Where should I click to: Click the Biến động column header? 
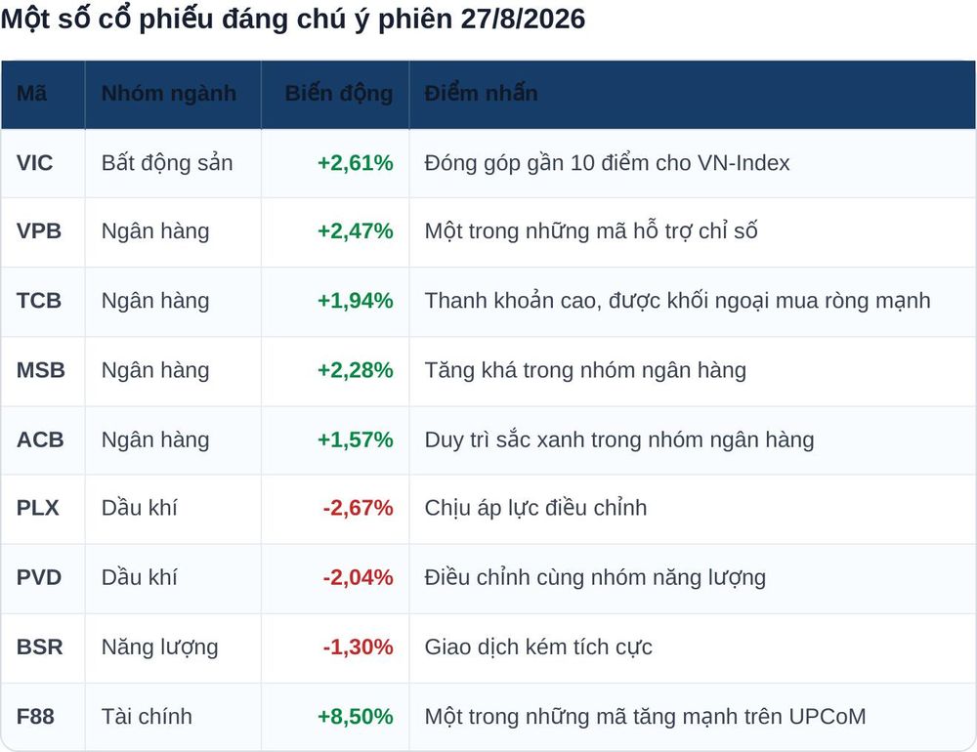(339, 94)
